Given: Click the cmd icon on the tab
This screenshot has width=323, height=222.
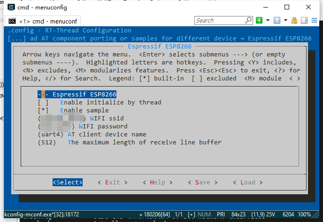Looking at the screenshot, I should 12,21.
